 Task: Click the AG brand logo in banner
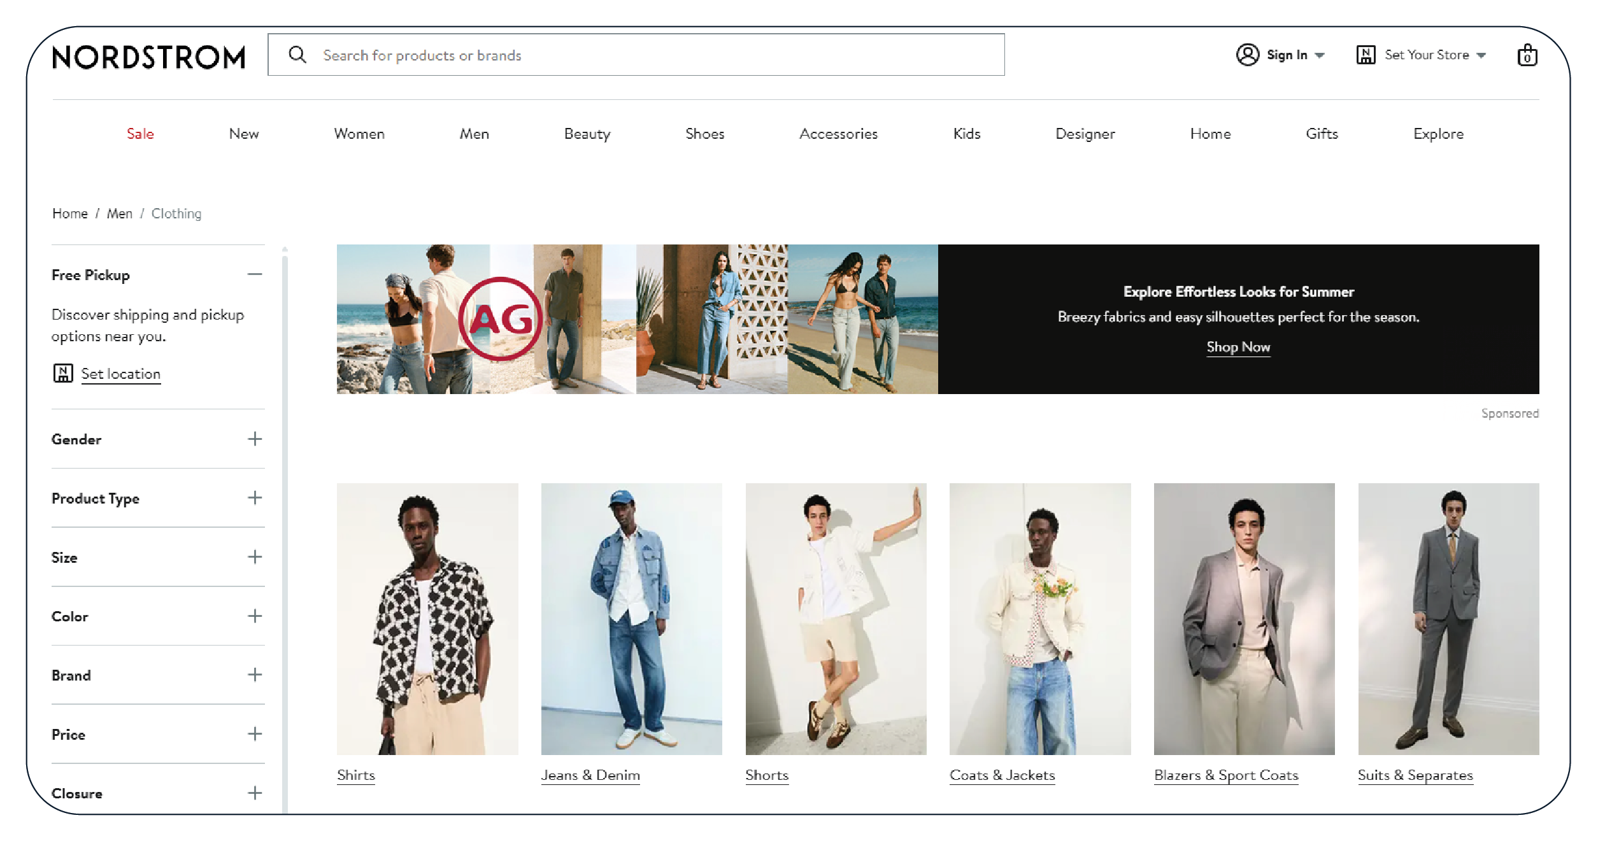coord(500,319)
